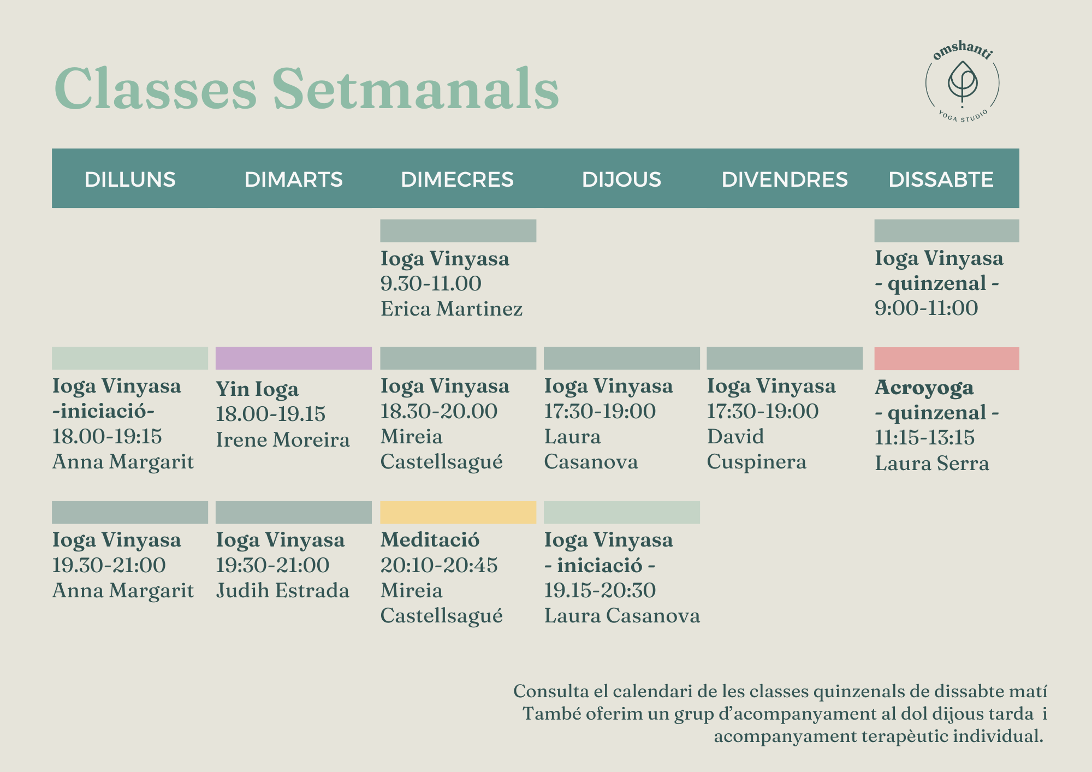Screen dimensions: 1092x772
Task: Click the purple bar above Yin Ioga
Action: pyautogui.click(x=294, y=358)
